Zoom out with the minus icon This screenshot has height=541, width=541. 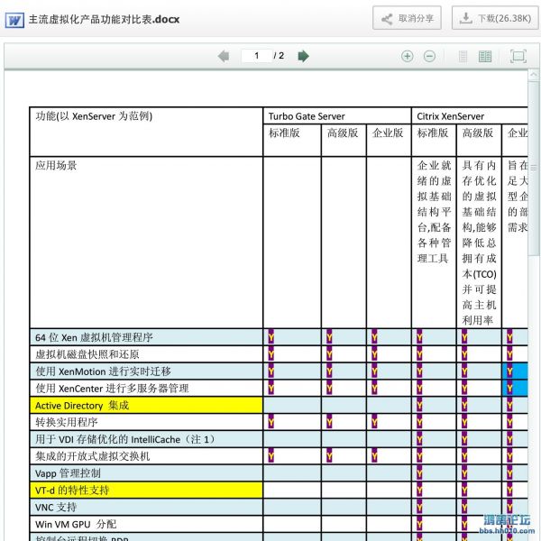[429, 56]
